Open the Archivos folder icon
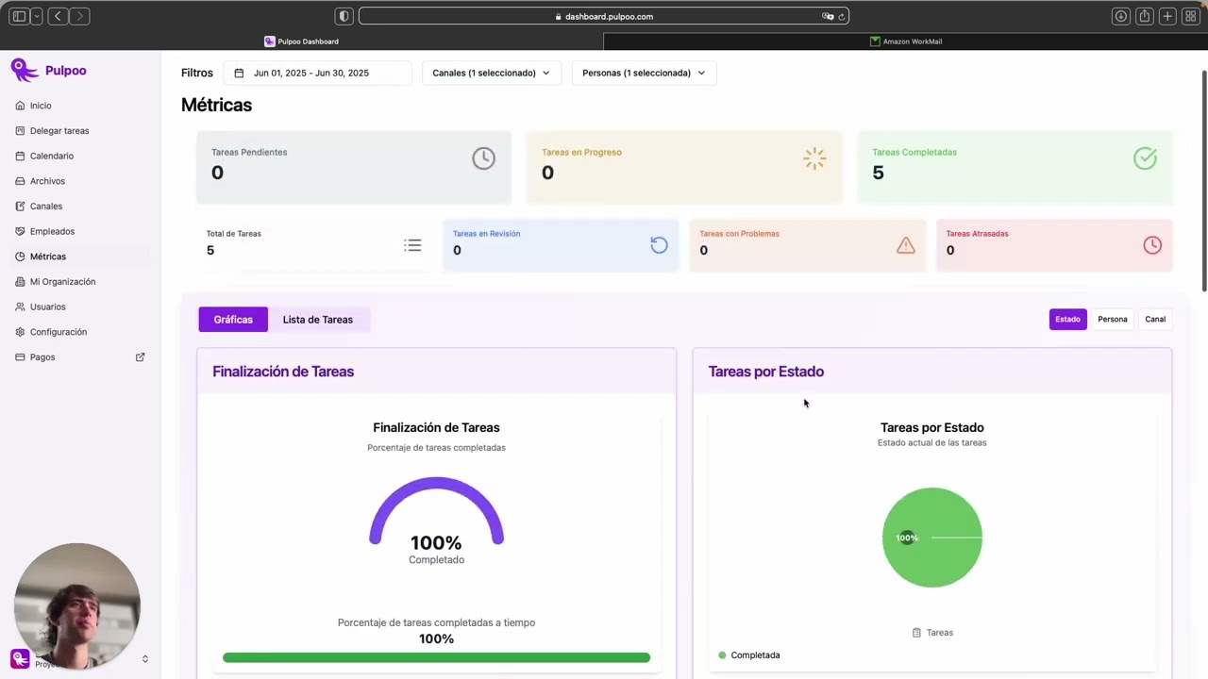This screenshot has height=679, width=1208. pyautogui.click(x=21, y=181)
